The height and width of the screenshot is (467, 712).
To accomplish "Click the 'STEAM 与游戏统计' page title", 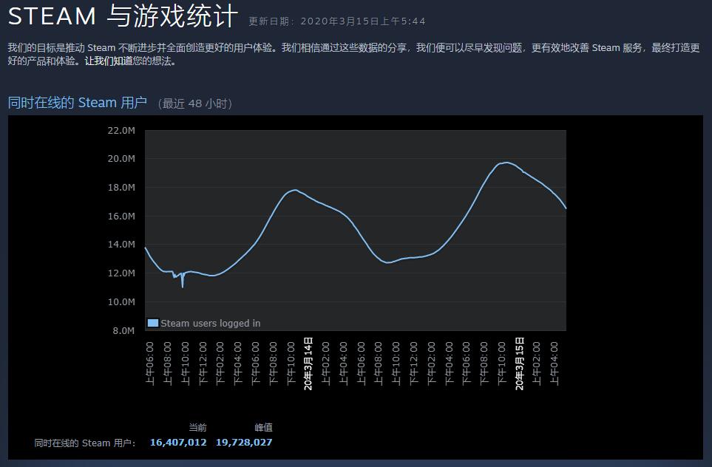I will click(x=123, y=16).
